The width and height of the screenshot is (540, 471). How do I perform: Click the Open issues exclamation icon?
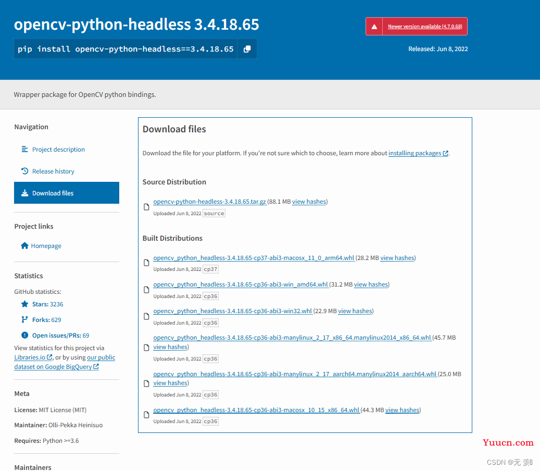point(25,335)
